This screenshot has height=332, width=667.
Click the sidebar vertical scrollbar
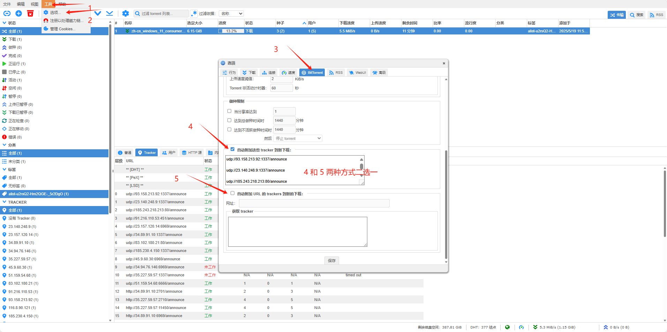[110, 119]
